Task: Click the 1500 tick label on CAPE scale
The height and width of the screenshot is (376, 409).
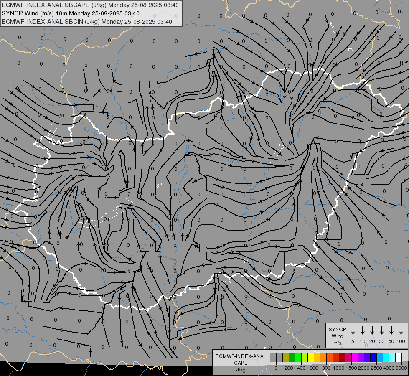Action: click(351, 368)
